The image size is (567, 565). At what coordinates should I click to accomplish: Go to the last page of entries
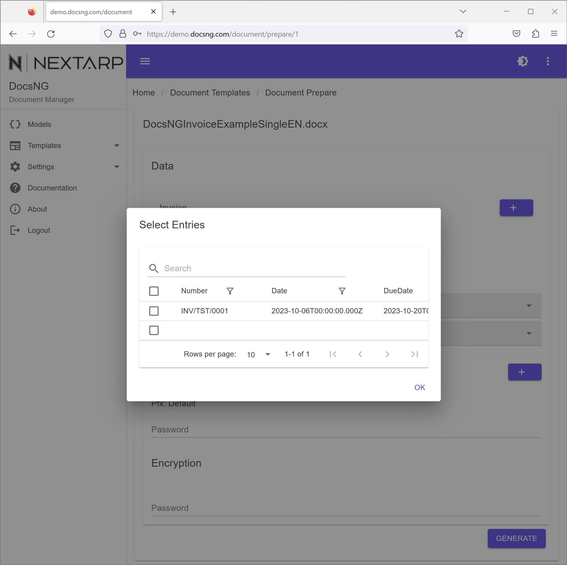click(414, 354)
